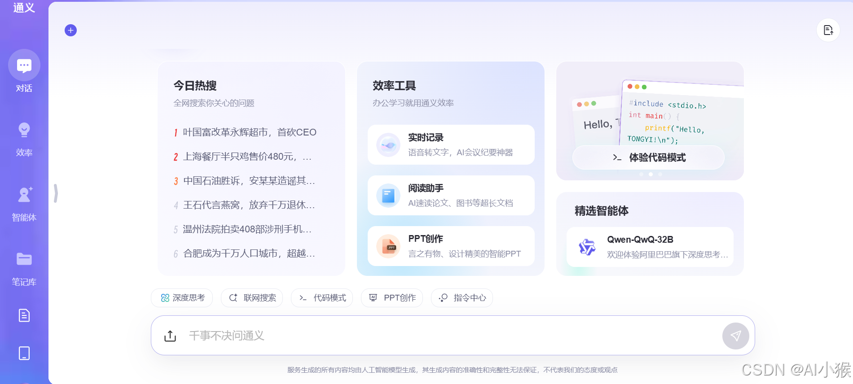Click the 实时记录 wave icon
Screen dimensions: 853x384
pos(388,145)
